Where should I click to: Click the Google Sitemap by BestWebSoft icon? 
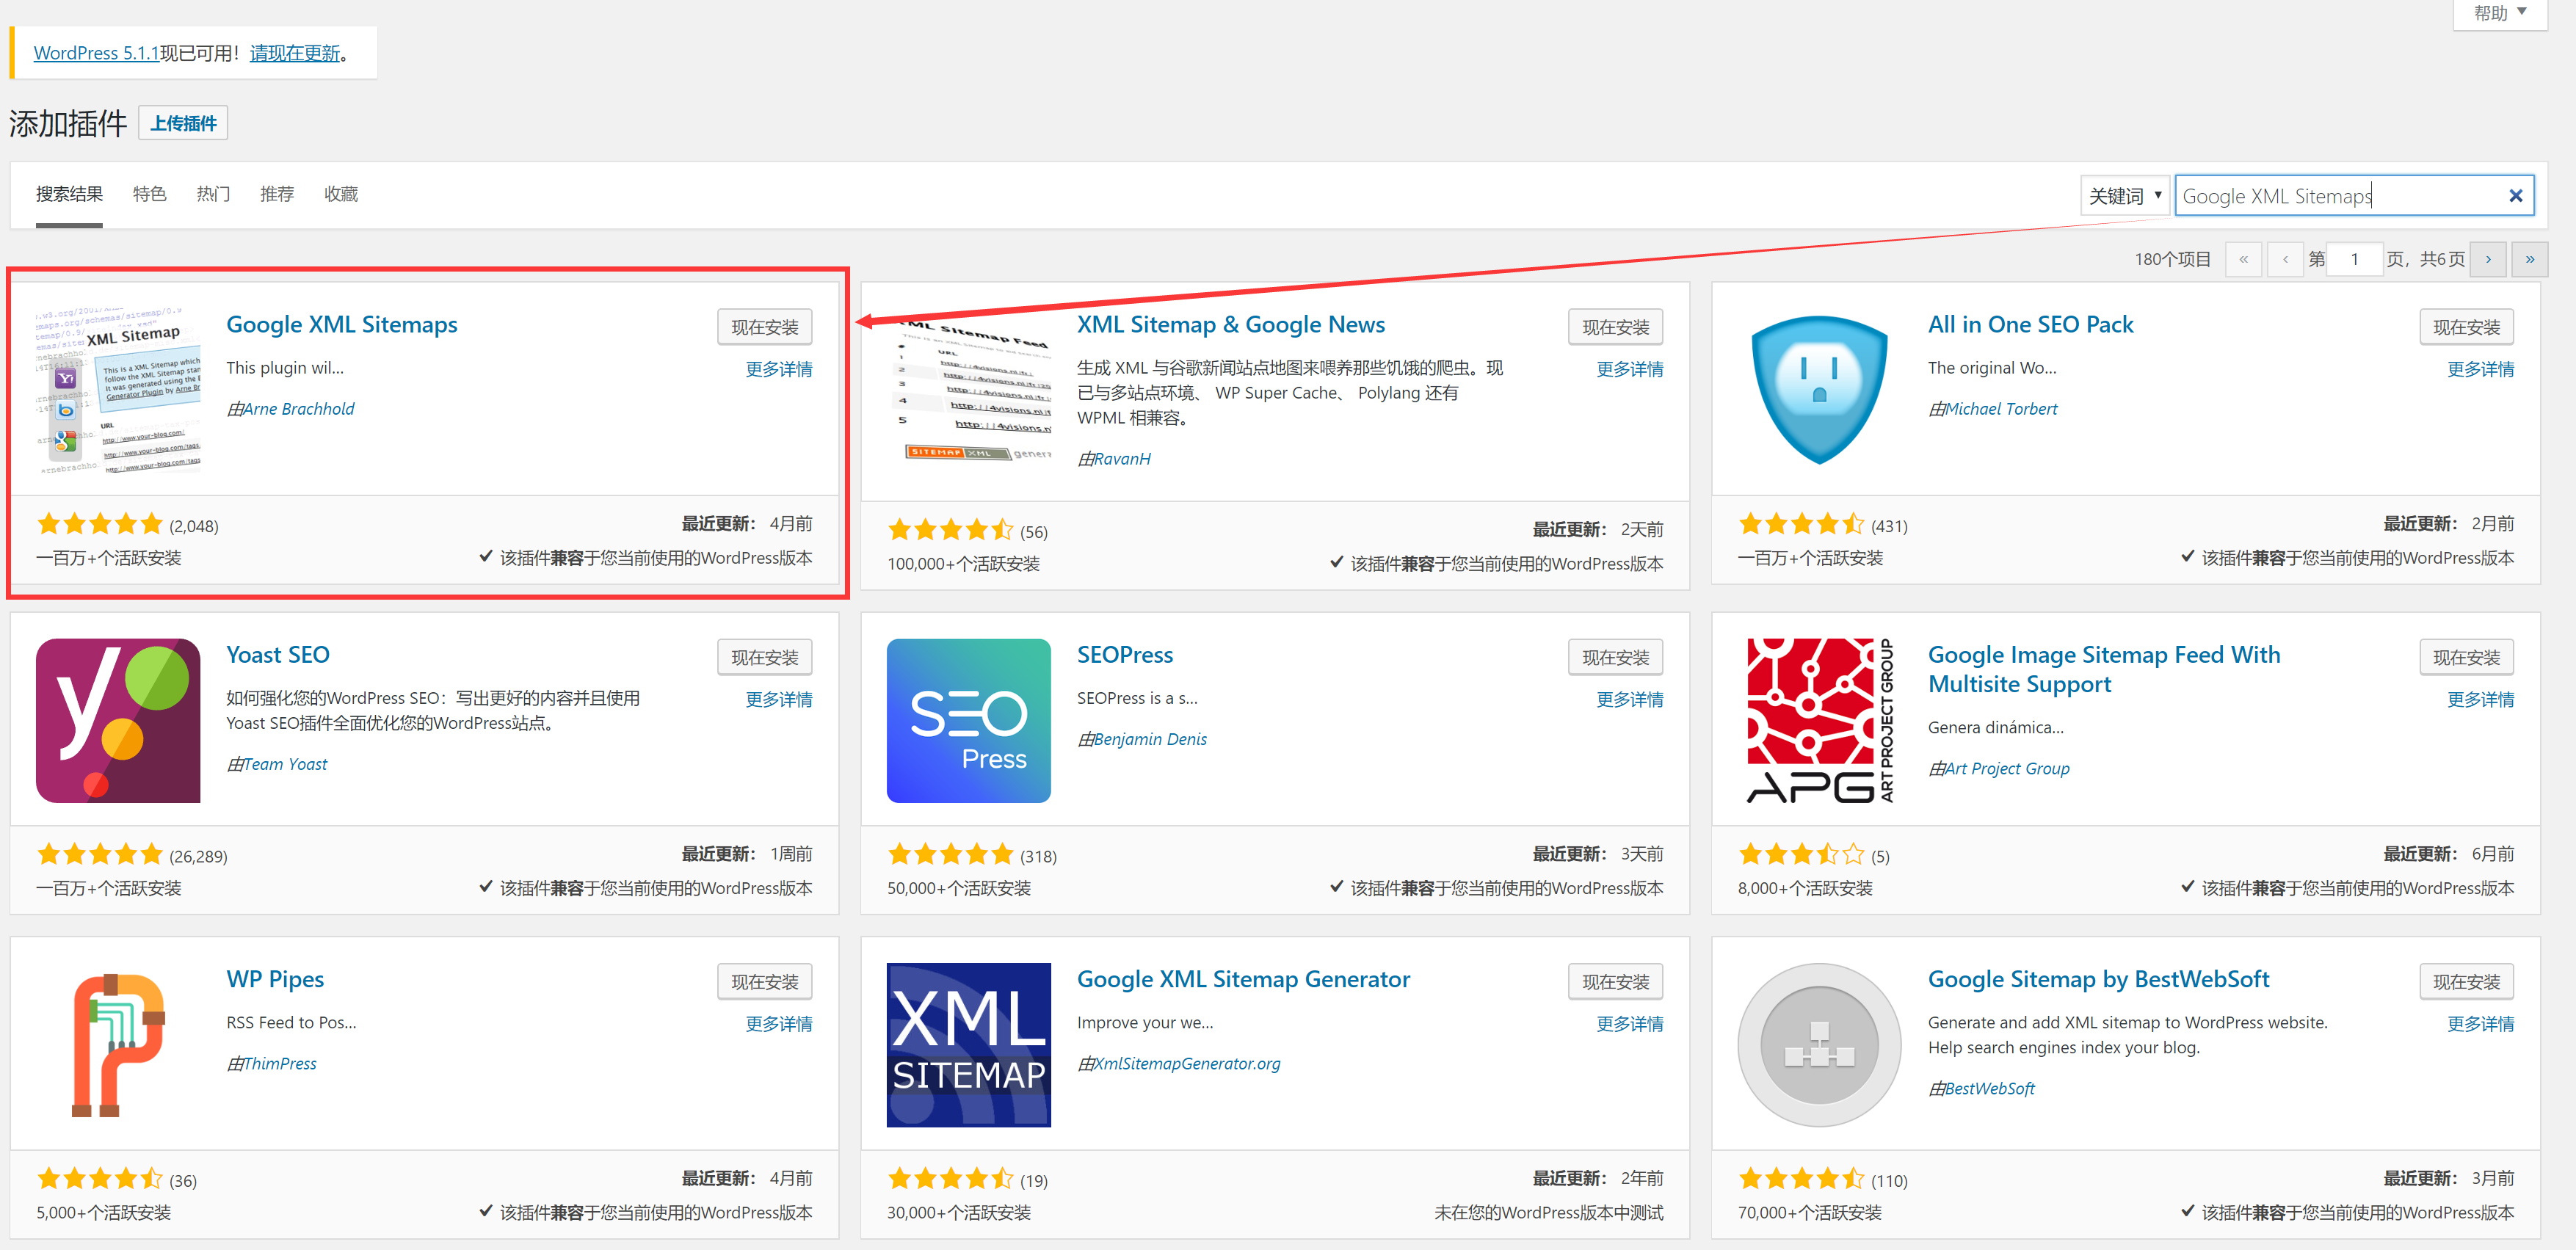[1819, 1045]
